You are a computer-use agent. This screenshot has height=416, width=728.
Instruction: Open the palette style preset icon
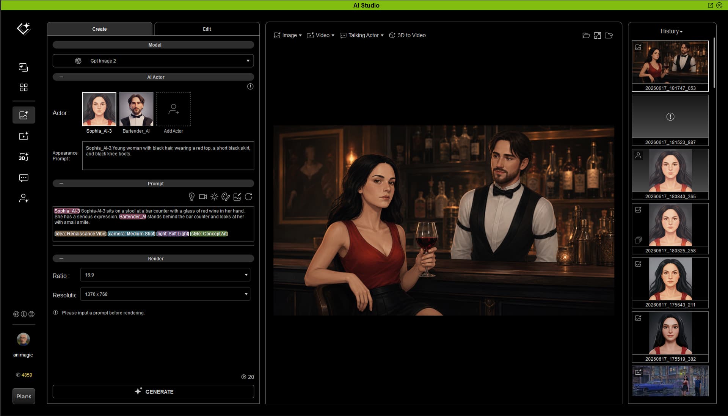click(226, 196)
